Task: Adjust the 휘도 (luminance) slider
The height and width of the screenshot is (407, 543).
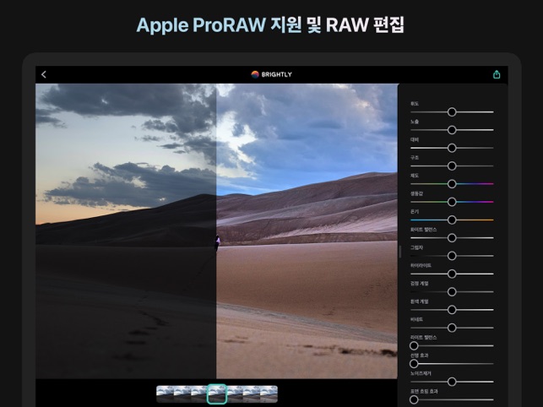Action: click(x=452, y=111)
